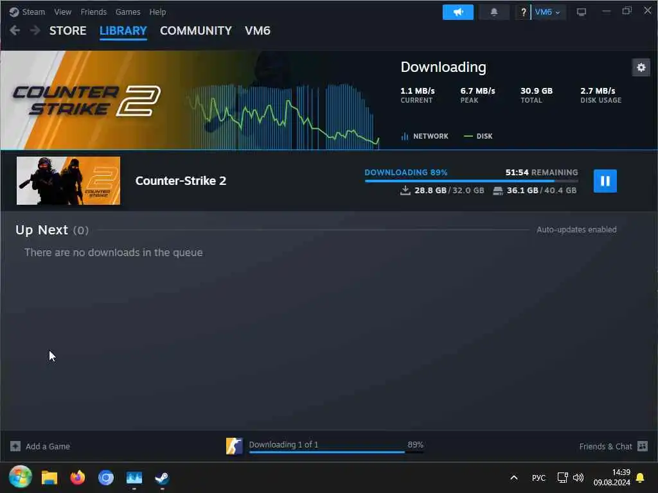The height and width of the screenshot is (493, 658).
Task: Click the 28.8 GB downloaded size value
Action: coord(430,190)
